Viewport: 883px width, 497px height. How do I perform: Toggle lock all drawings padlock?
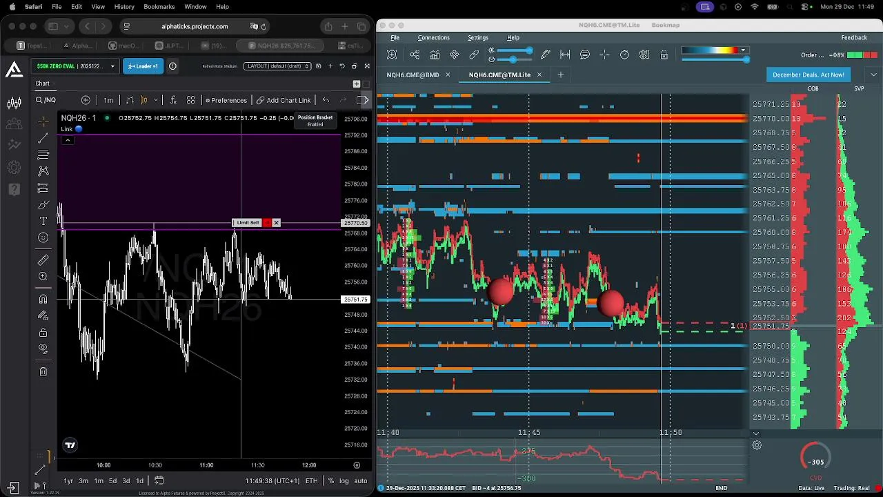(43, 332)
